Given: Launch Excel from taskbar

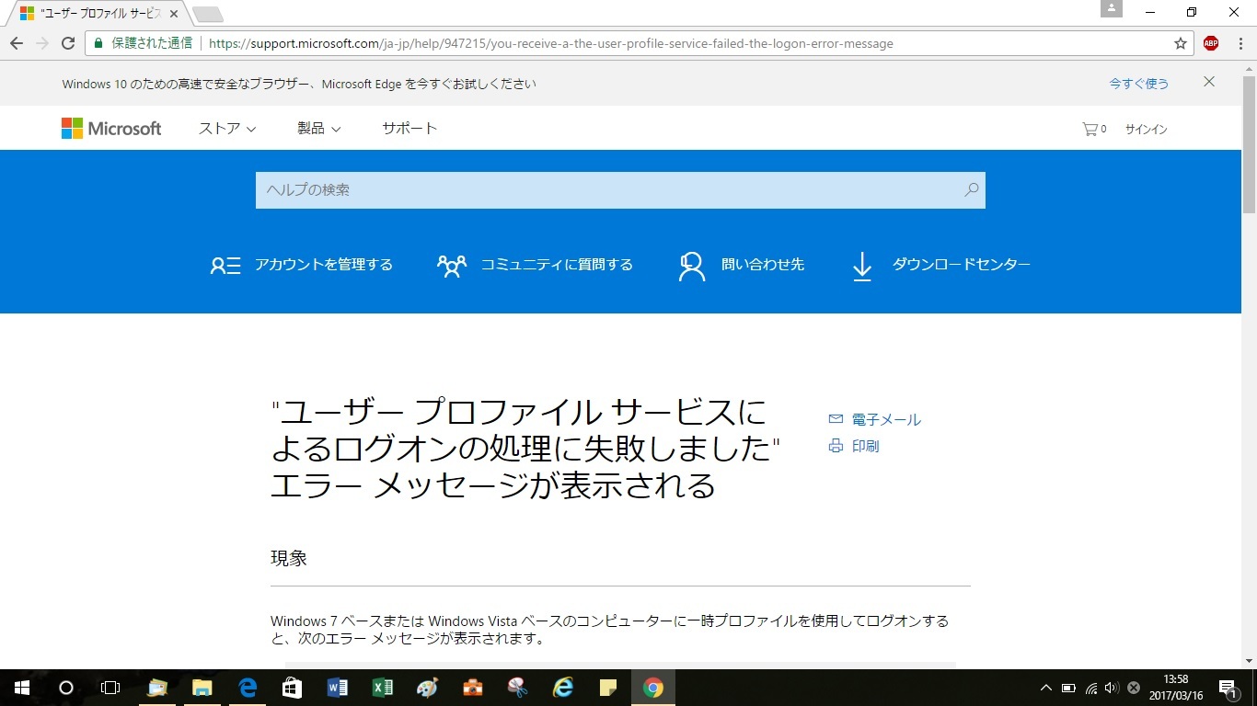Looking at the screenshot, I should [382, 688].
